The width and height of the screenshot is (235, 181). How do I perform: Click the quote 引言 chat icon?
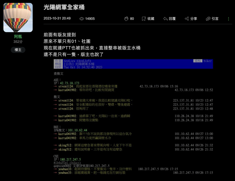click(x=208, y=19)
